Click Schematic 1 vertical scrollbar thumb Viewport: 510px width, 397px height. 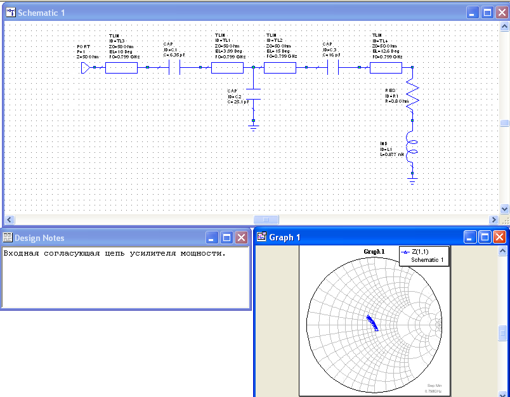(504, 123)
